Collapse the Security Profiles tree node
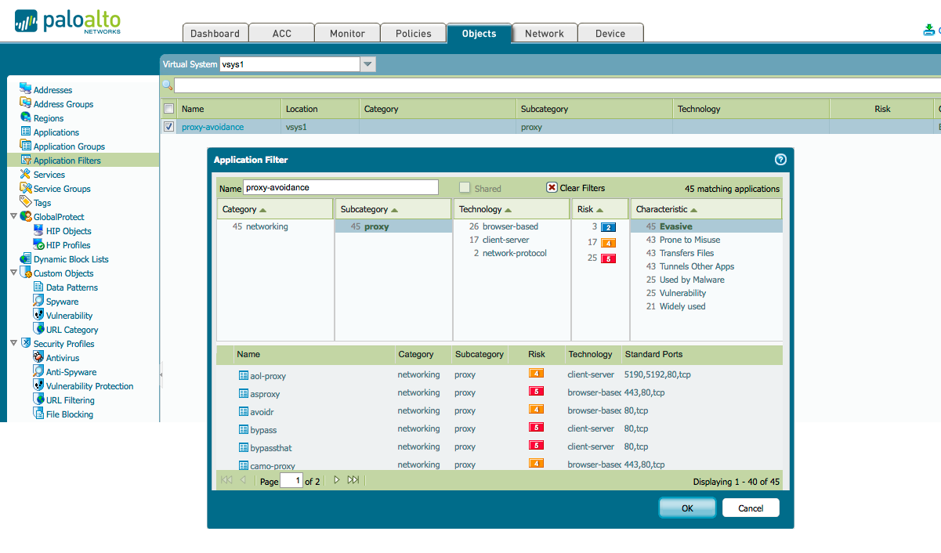Image resolution: width=941 pixels, height=553 pixels. [13, 343]
